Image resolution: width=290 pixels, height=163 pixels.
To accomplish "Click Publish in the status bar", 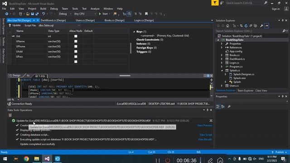I will point(280,152).
